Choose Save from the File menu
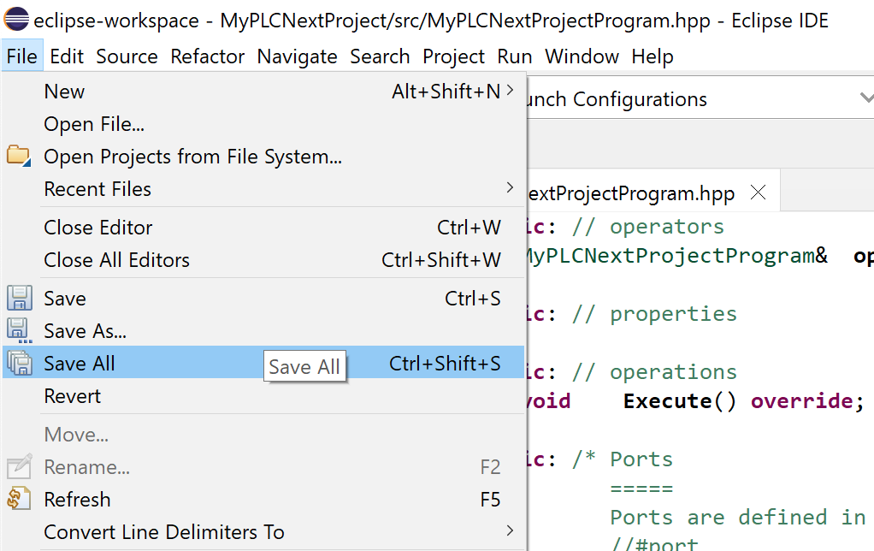Image resolution: width=874 pixels, height=551 pixels. (263, 298)
